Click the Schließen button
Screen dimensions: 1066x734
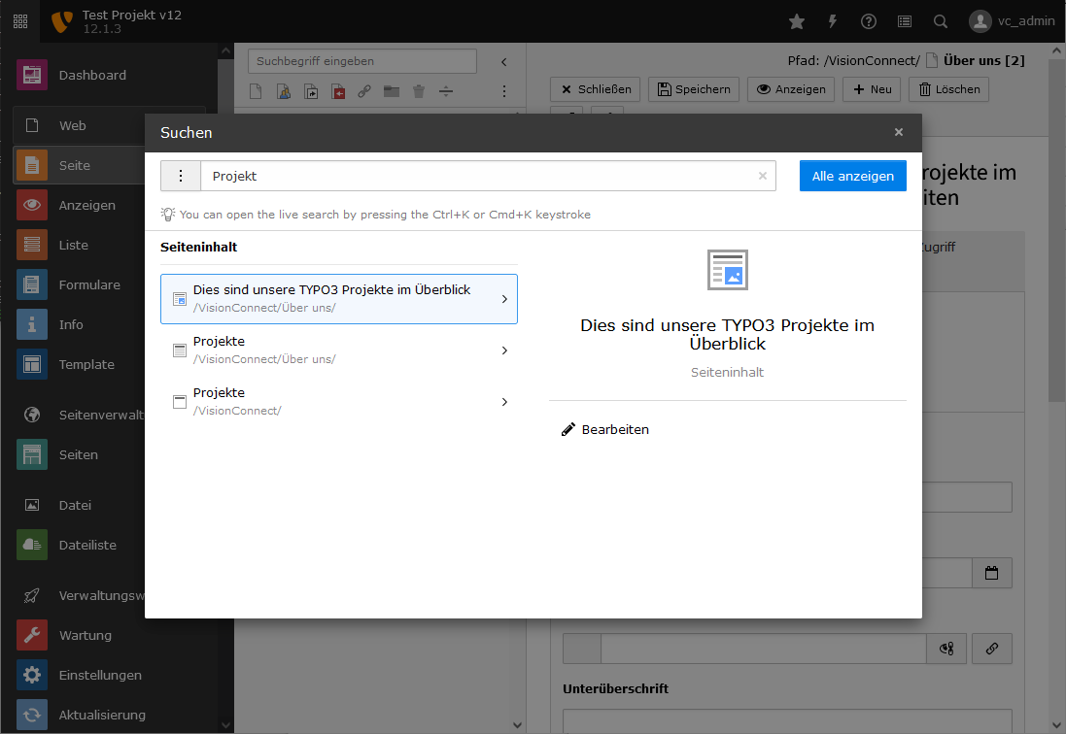[596, 89]
